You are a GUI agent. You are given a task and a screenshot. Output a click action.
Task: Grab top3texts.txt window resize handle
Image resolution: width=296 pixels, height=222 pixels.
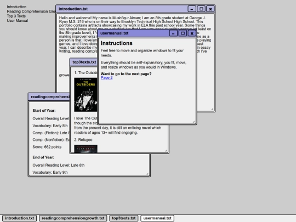[166, 150]
